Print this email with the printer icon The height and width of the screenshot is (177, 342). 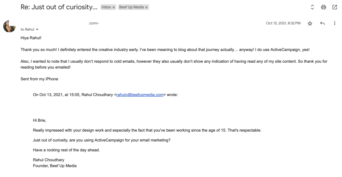(323, 7)
